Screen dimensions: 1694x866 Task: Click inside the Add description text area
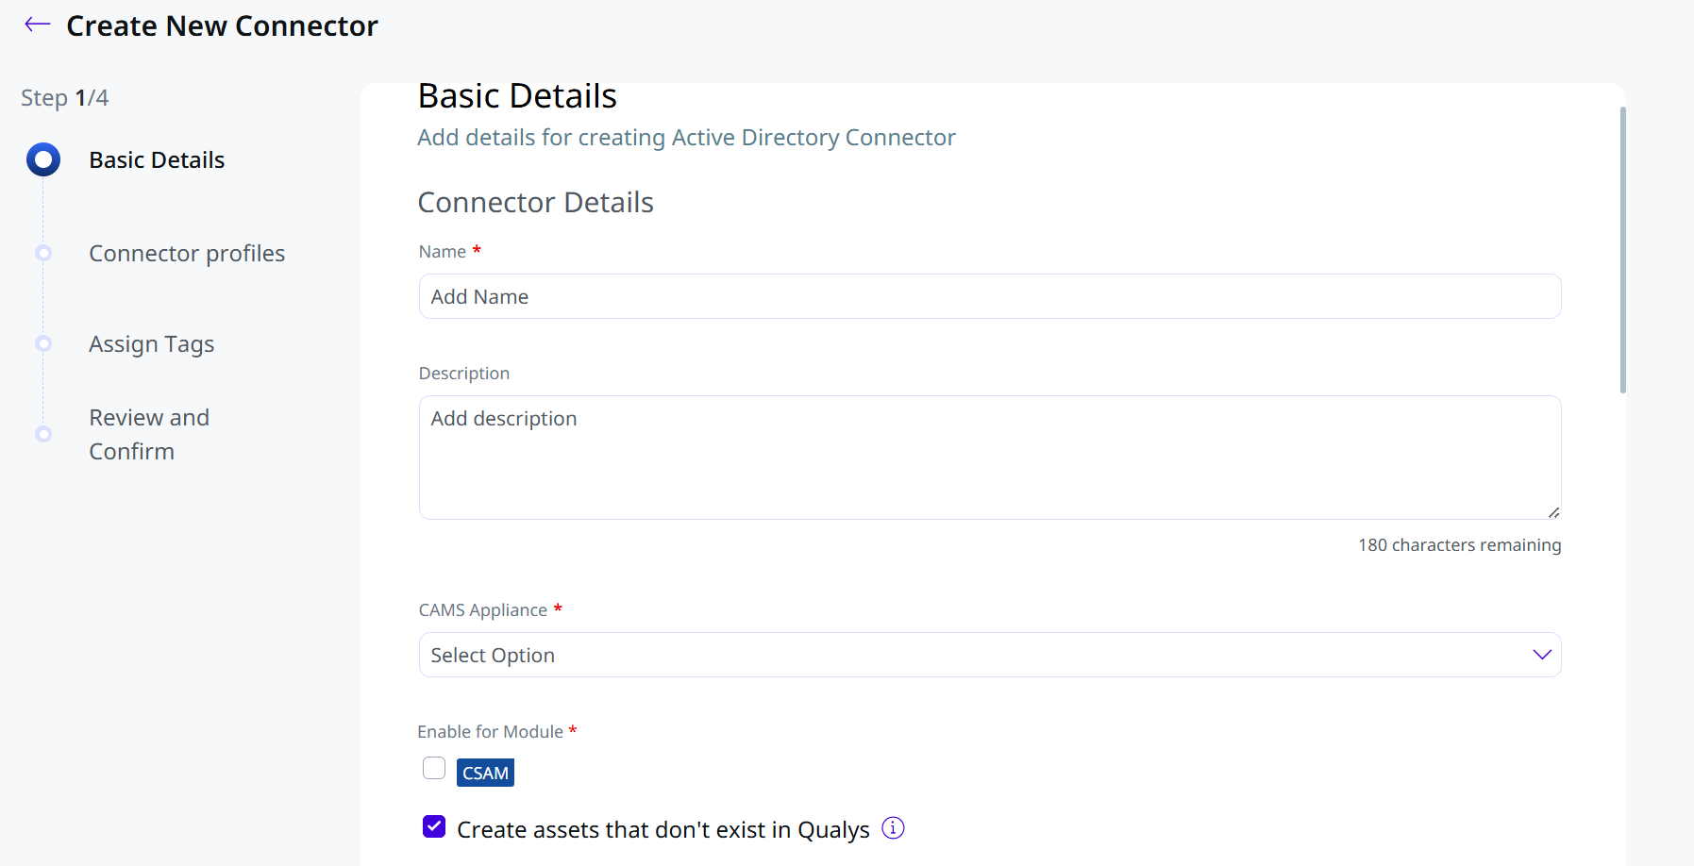point(990,458)
